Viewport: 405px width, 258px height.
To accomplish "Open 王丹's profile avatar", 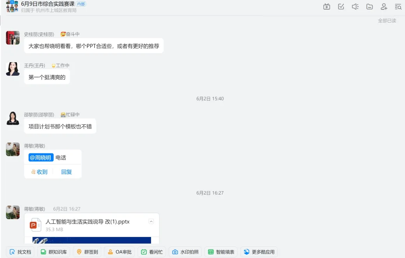I will [12, 69].
